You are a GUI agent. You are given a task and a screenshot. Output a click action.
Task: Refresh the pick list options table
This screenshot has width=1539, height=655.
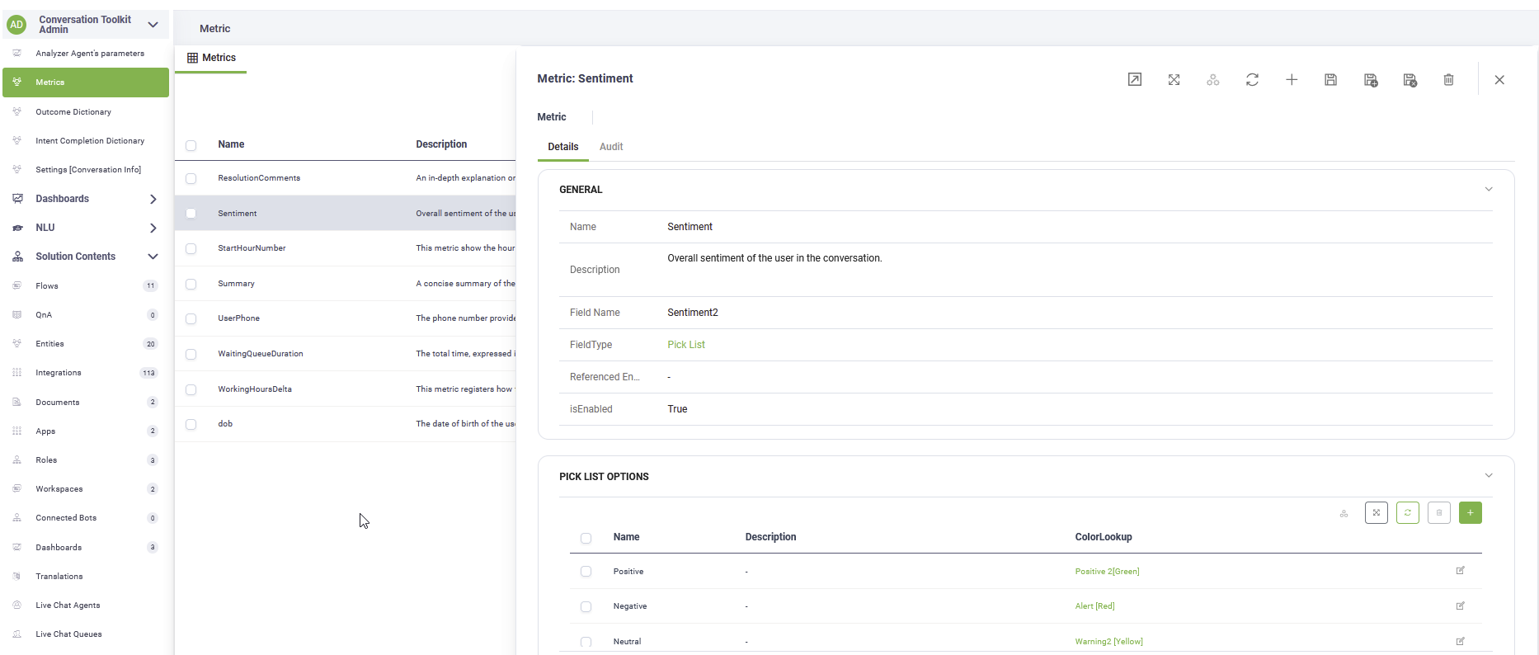(1407, 513)
